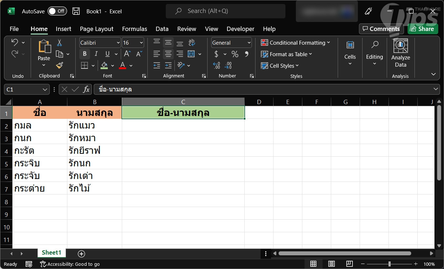Click the Insert Function fx icon
This screenshot has width=444, height=269.
tap(86, 89)
